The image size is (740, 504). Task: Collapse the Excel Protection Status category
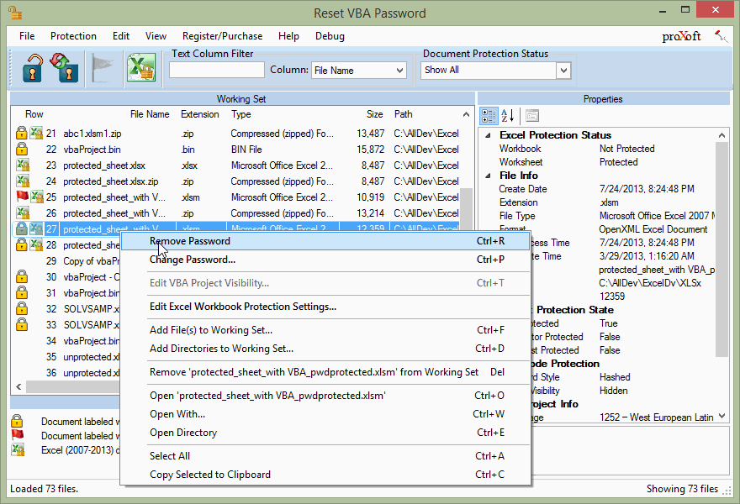[488, 135]
